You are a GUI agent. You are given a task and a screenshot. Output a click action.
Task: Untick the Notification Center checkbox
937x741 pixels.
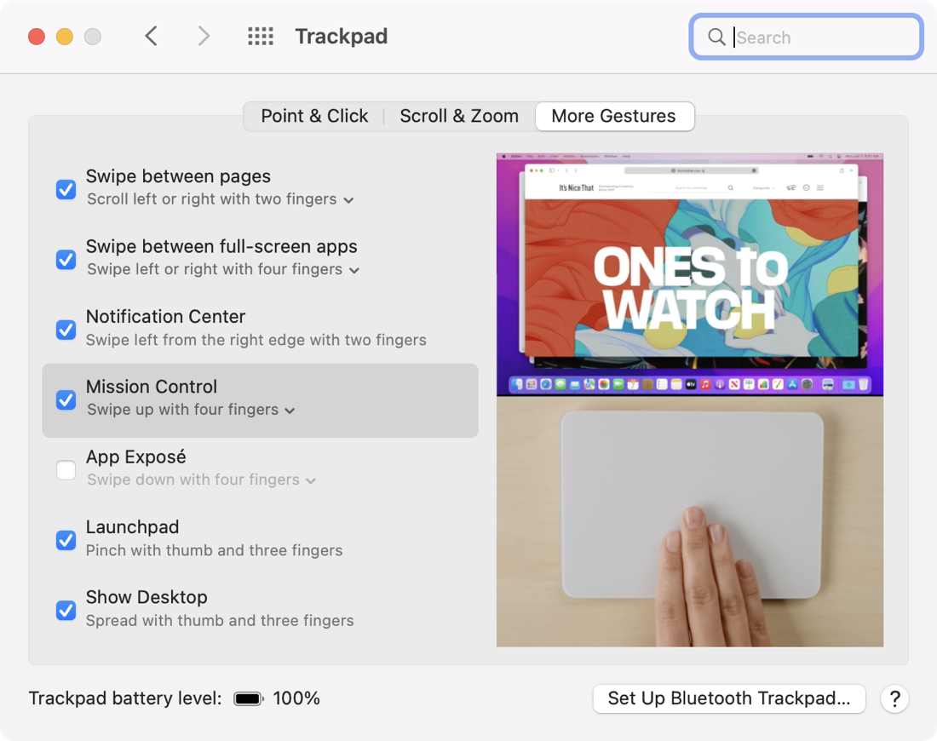[66, 330]
